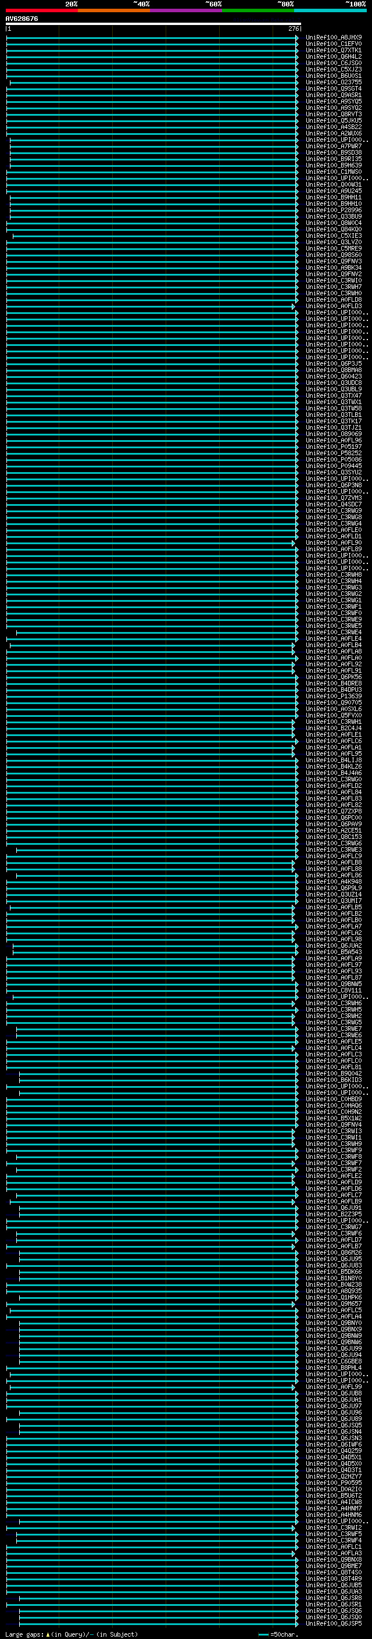Open hit UniRef100_C1EFV0
The image size is (372, 1639).
coord(334,44)
